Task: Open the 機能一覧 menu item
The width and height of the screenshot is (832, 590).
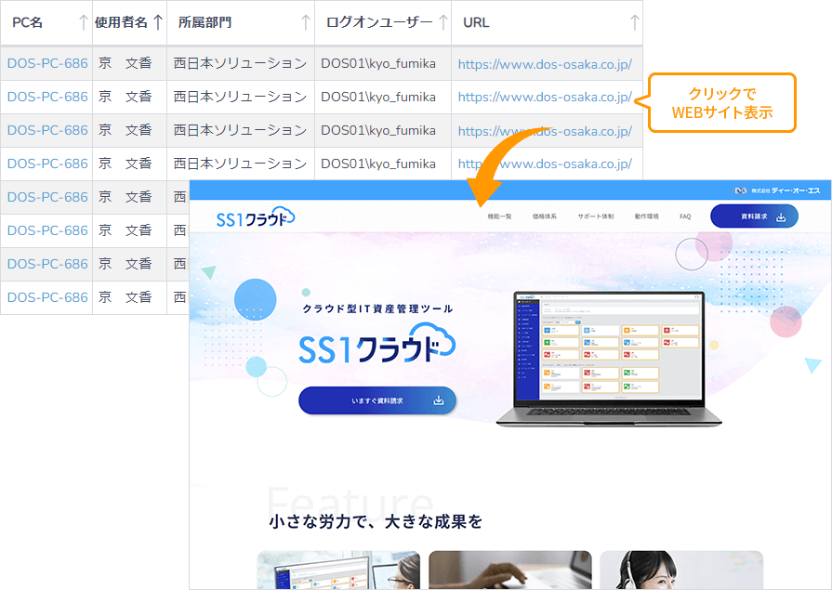Action: pyautogui.click(x=499, y=216)
